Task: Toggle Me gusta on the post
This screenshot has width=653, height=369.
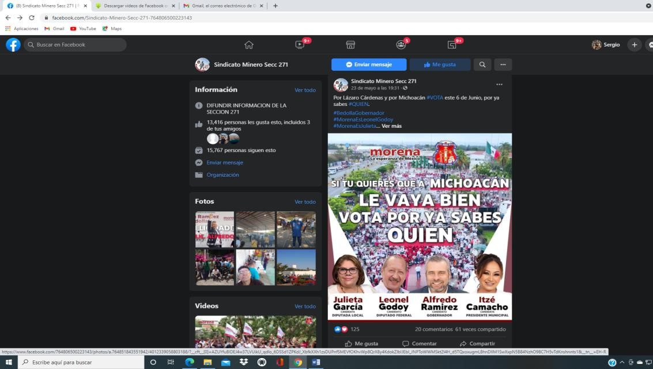Action: 361,344
